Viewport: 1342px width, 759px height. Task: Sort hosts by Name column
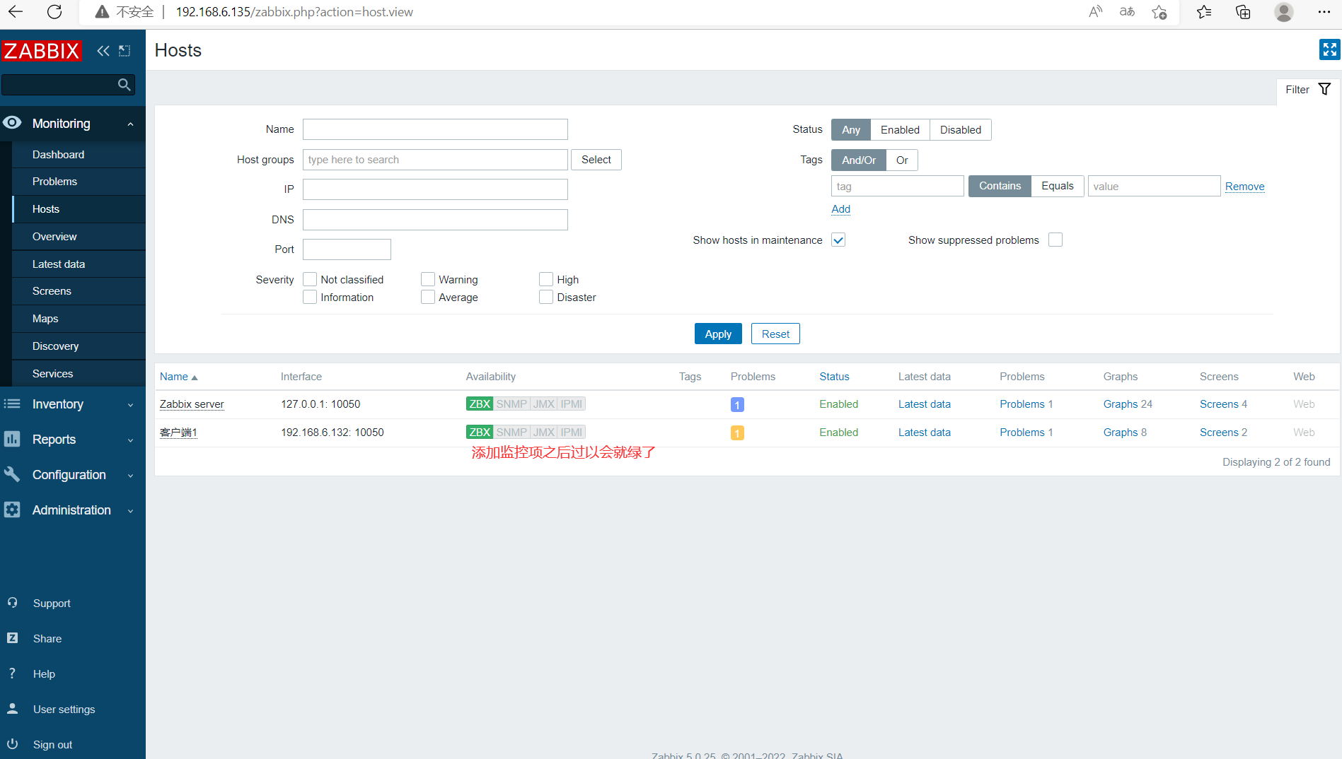[x=178, y=377]
